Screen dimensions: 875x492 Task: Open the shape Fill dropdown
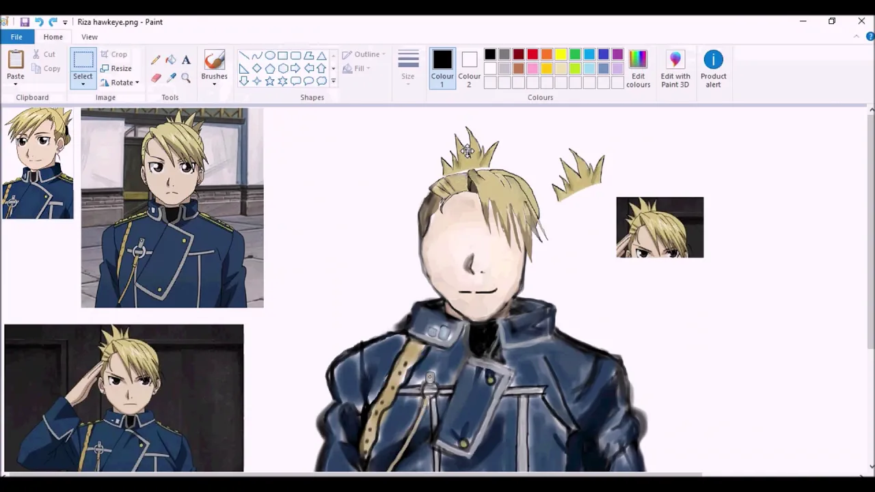coord(357,68)
